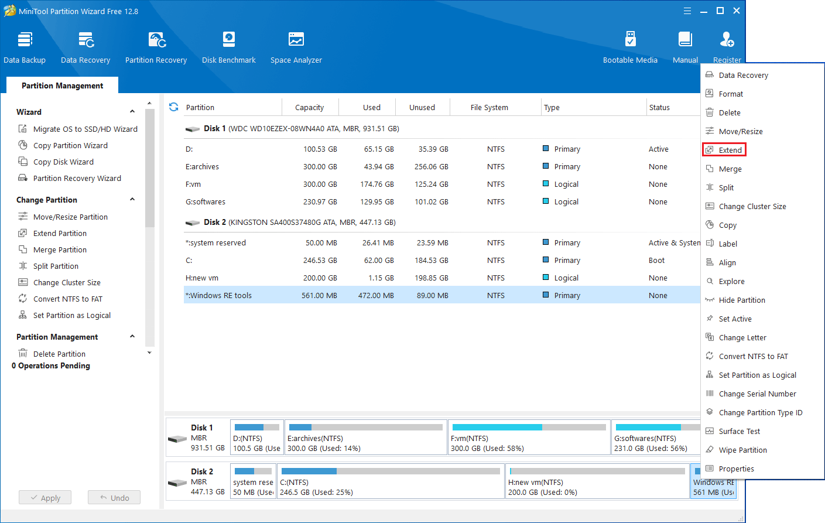Click the Register icon
The image size is (825, 523).
pyautogui.click(x=727, y=40)
